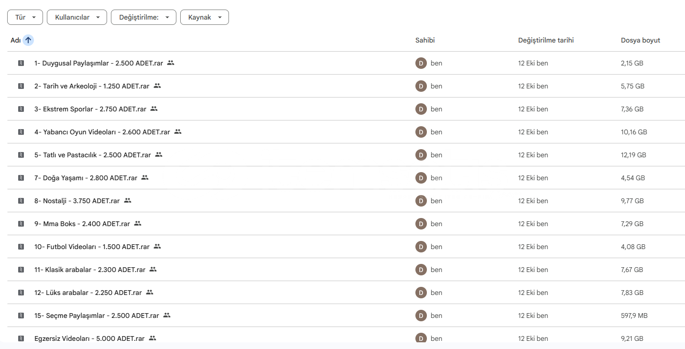Click owner avatar in Lüks arabalar row
The image size is (685, 349).
421,293
